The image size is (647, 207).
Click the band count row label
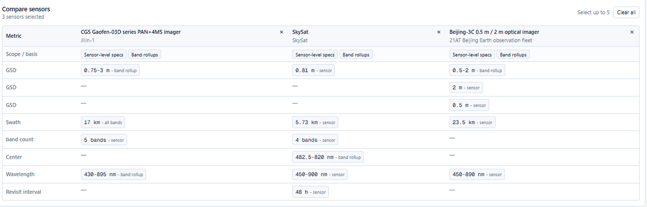pyautogui.click(x=19, y=140)
